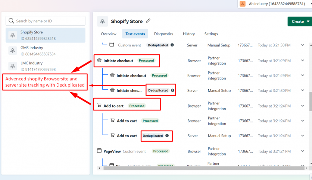Click basket icon of Processed child Initiate checkout
This screenshot has height=180, width=312.
click(112, 75)
